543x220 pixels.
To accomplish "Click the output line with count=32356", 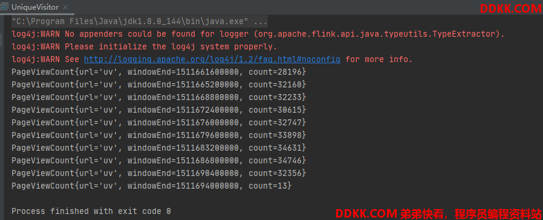I will tap(159, 173).
